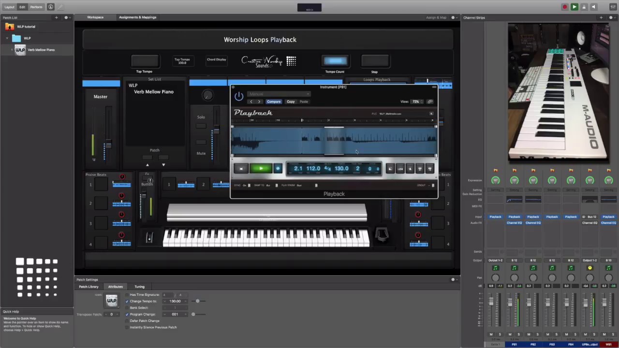Enable the Defer Patch Change checkbox
The height and width of the screenshot is (348, 619).
(x=127, y=320)
